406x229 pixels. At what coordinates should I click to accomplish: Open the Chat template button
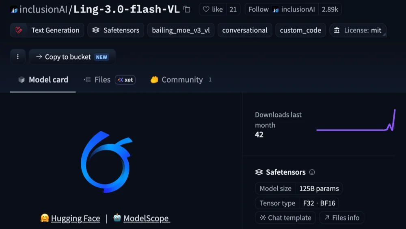[285, 218]
